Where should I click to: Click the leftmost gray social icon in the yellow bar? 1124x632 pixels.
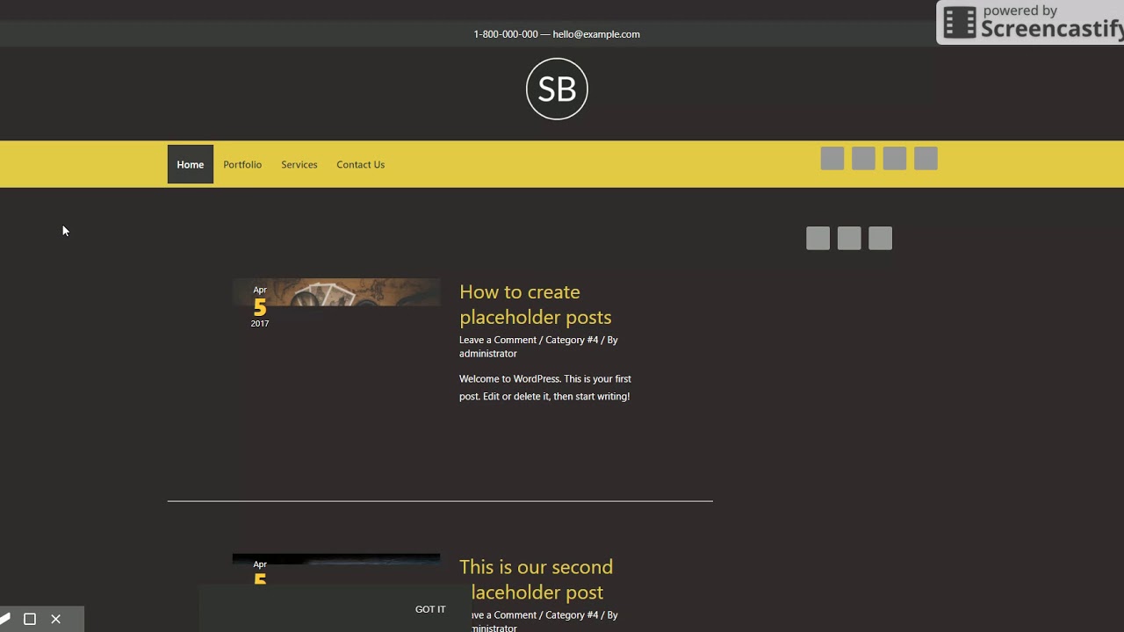[x=832, y=159]
